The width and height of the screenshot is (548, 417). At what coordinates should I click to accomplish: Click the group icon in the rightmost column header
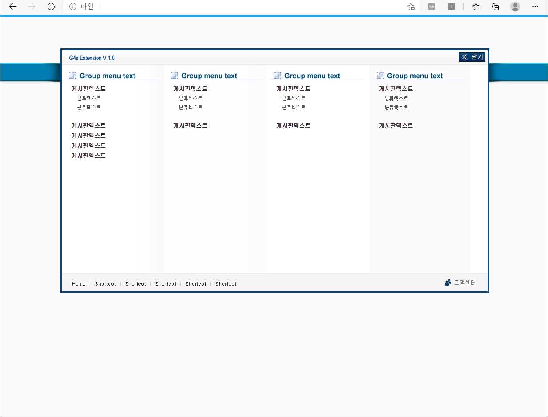(380, 76)
